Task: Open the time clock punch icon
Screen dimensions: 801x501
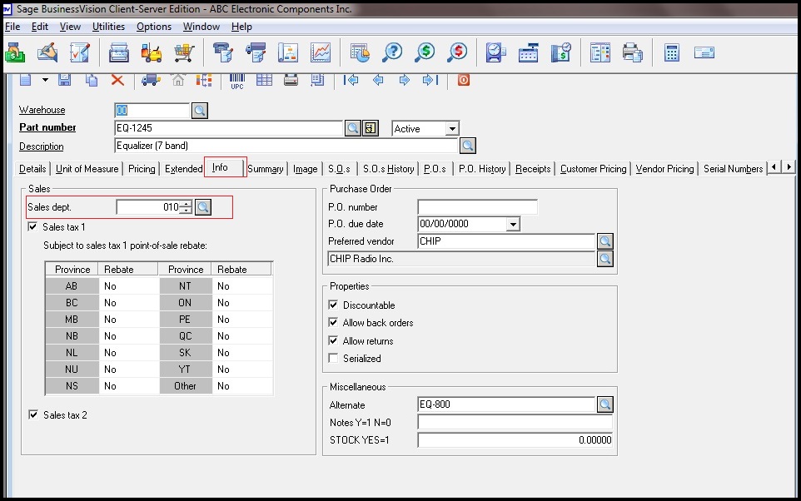Action: [495, 52]
